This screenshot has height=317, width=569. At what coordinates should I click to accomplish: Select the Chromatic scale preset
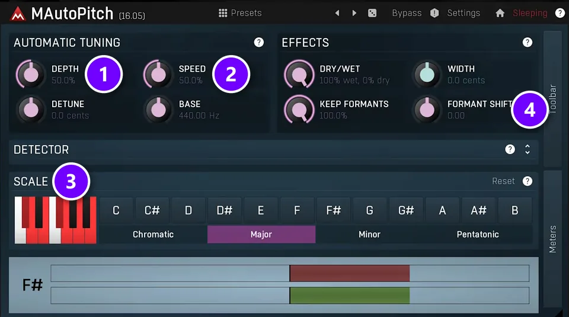153,234
